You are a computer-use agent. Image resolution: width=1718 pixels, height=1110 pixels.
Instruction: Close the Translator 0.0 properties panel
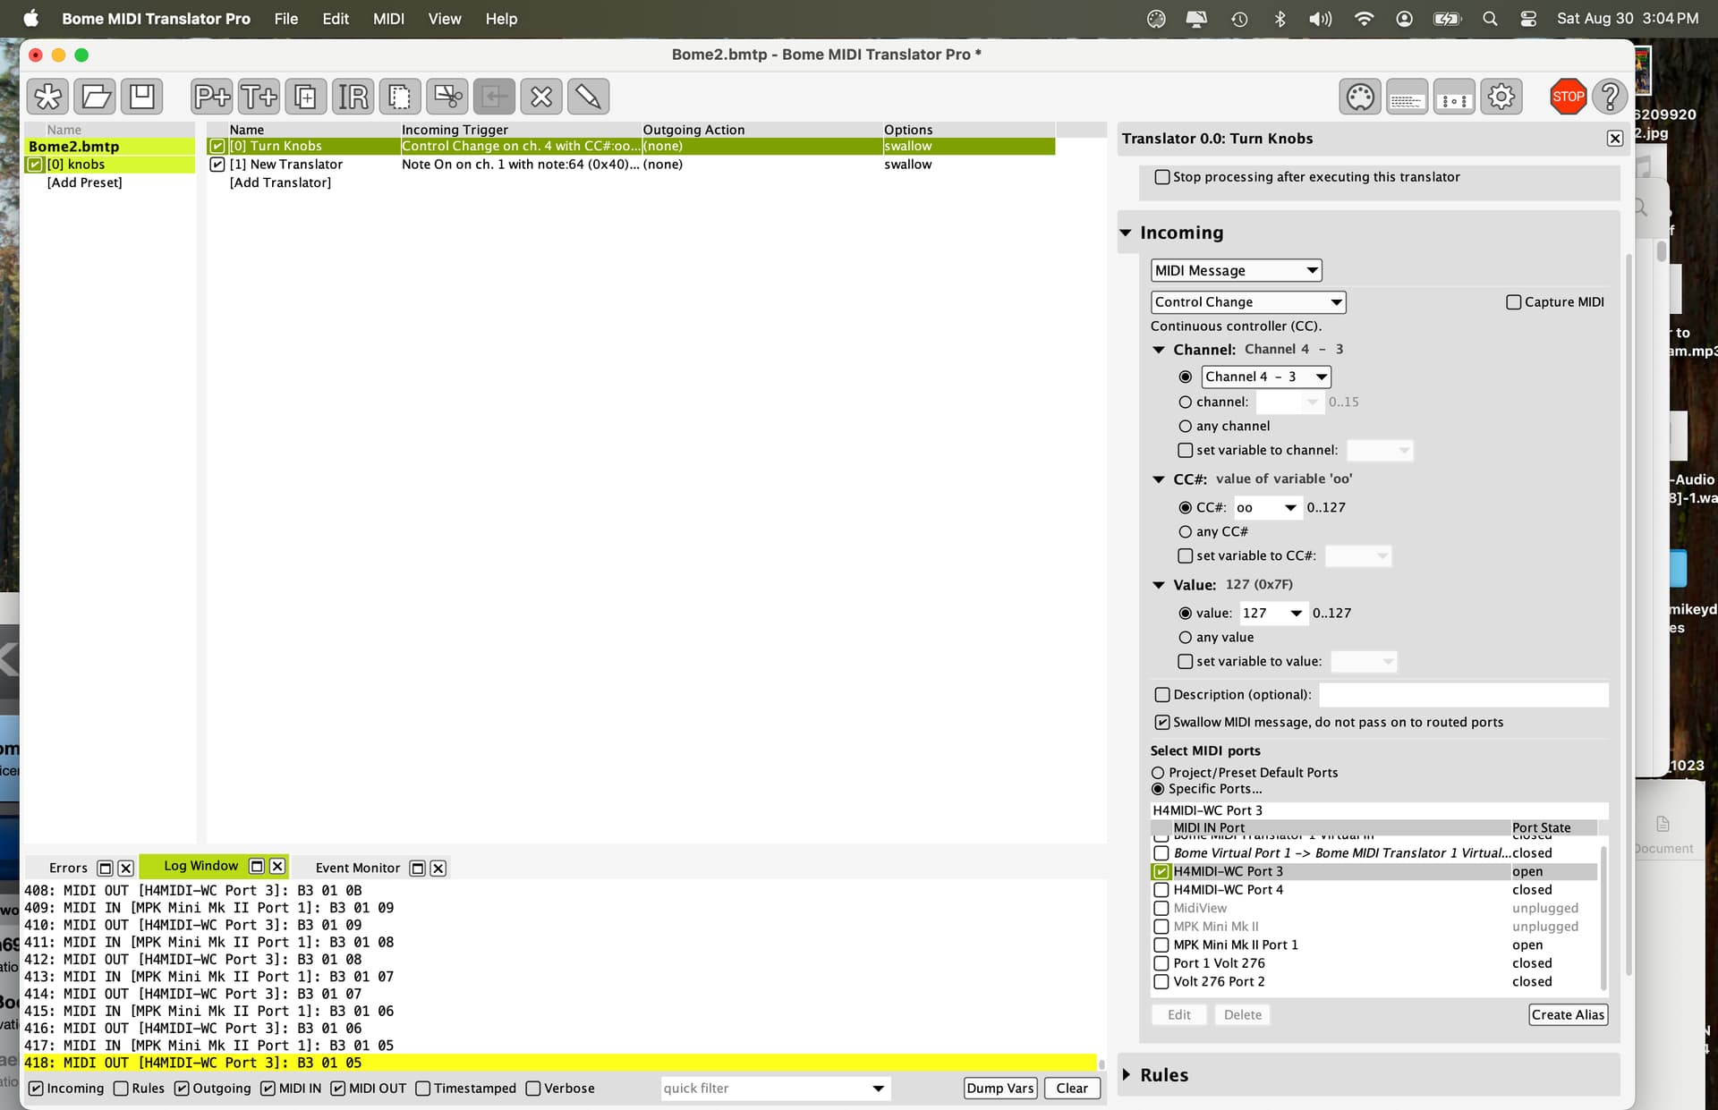[1615, 139]
